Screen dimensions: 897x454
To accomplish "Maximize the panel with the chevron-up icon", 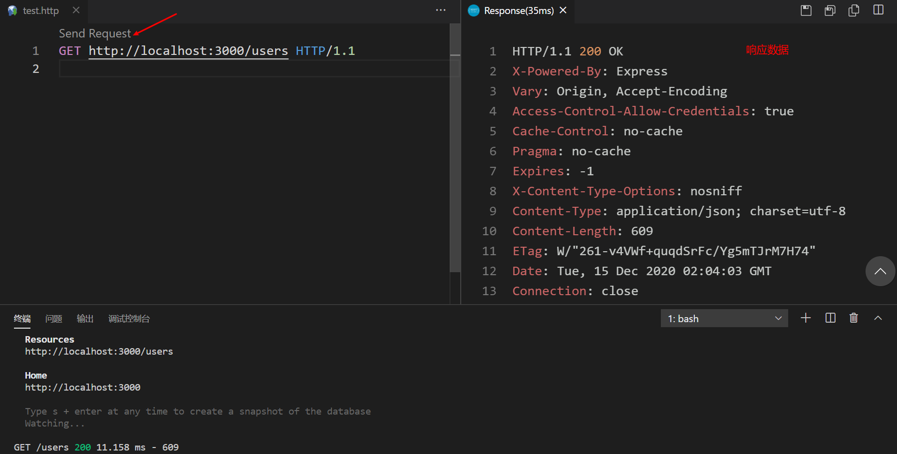I will [878, 318].
